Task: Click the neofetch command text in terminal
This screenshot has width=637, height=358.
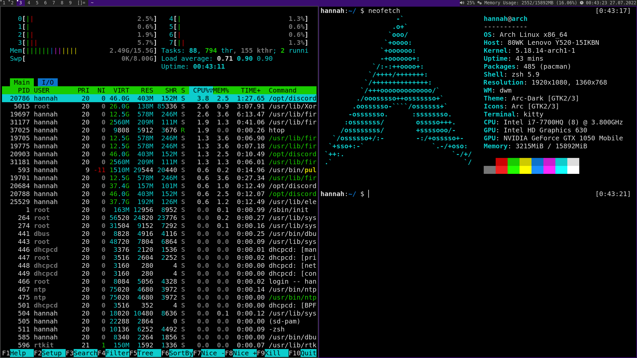Action: pos(384,11)
